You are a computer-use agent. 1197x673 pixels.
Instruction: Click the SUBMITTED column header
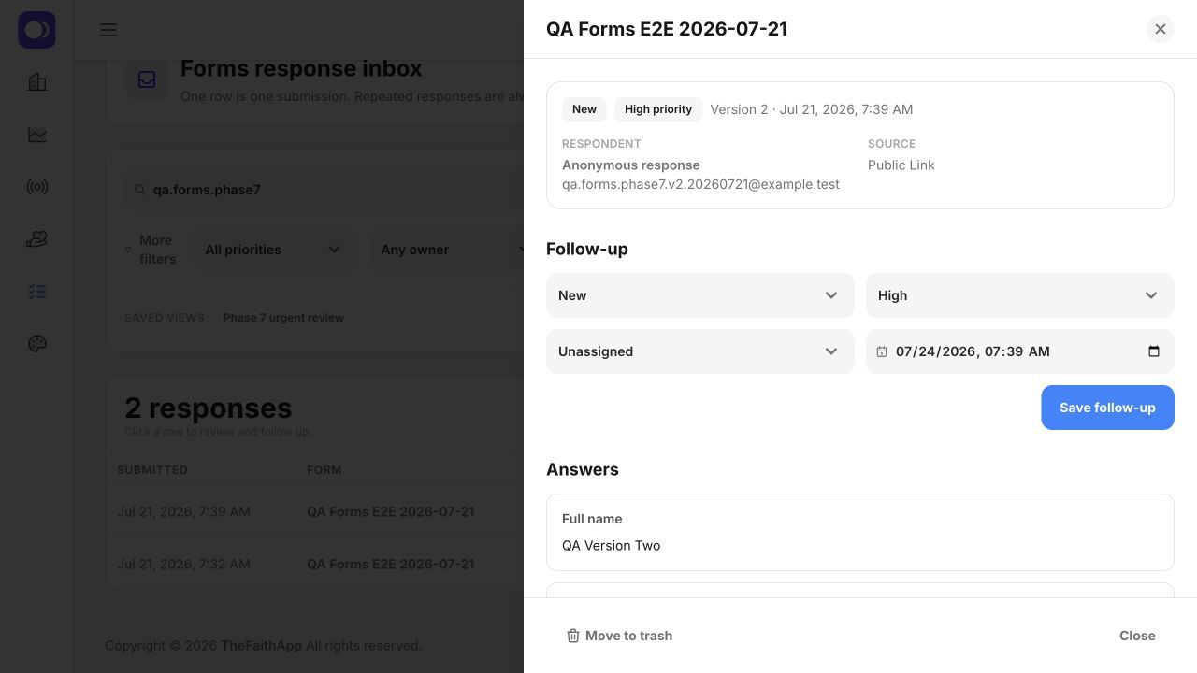152,470
